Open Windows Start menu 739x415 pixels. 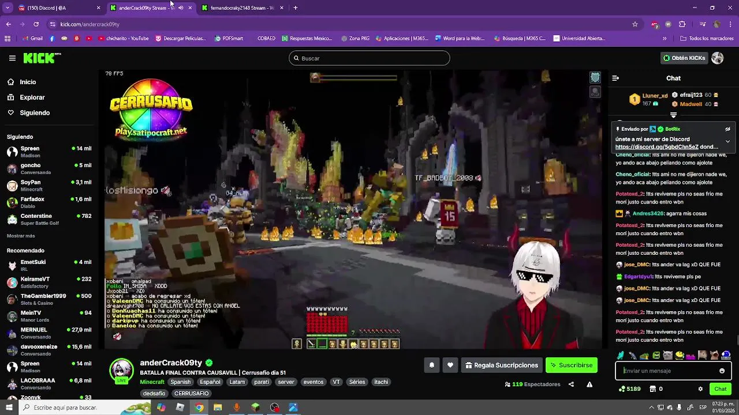9,408
